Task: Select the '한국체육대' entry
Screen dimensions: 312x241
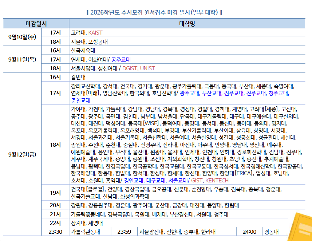Action: pyautogui.click(x=83, y=51)
